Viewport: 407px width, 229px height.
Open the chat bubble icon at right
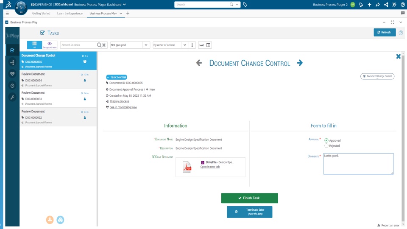pos(403,13)
